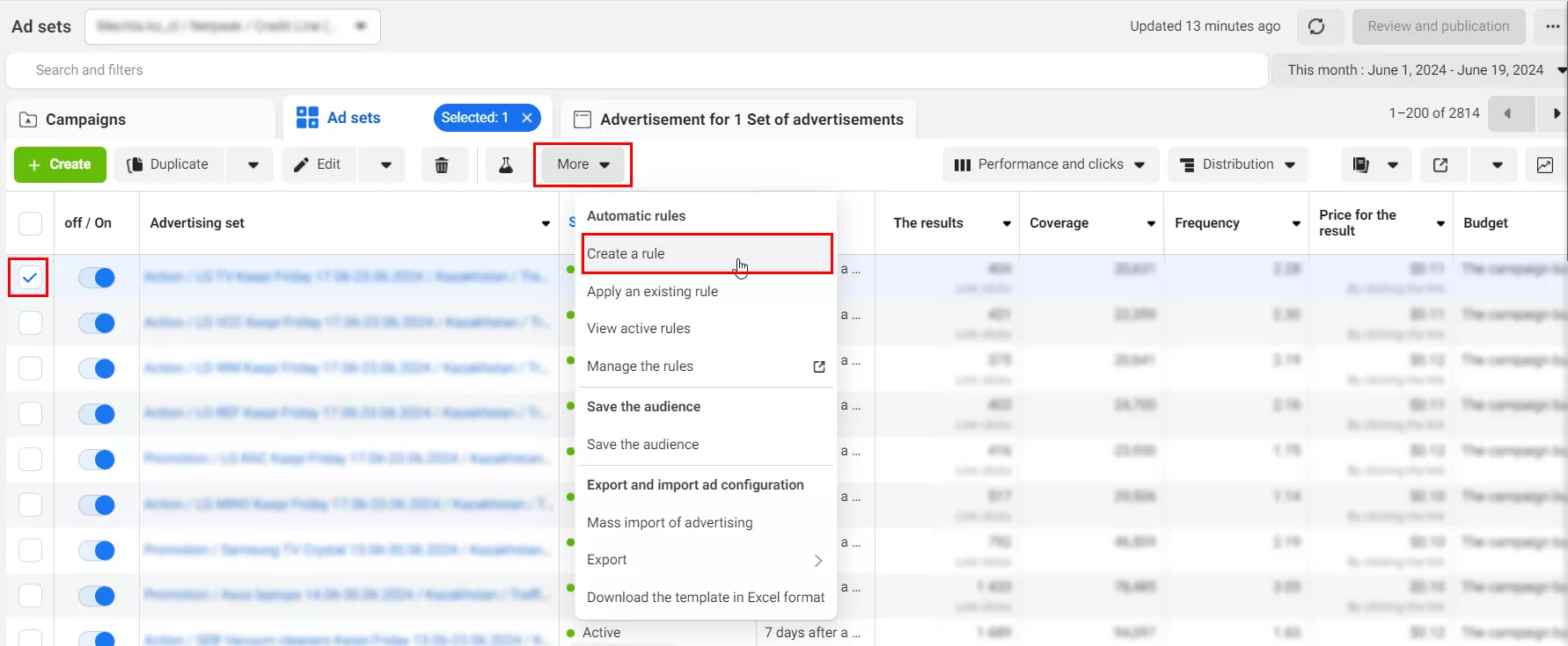Screen dimensions: 1568x646
Task: Click the green Create button
Action: tap(60, 164)
